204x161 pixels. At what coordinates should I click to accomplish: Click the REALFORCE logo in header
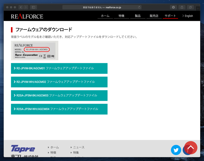pos(27,16)
